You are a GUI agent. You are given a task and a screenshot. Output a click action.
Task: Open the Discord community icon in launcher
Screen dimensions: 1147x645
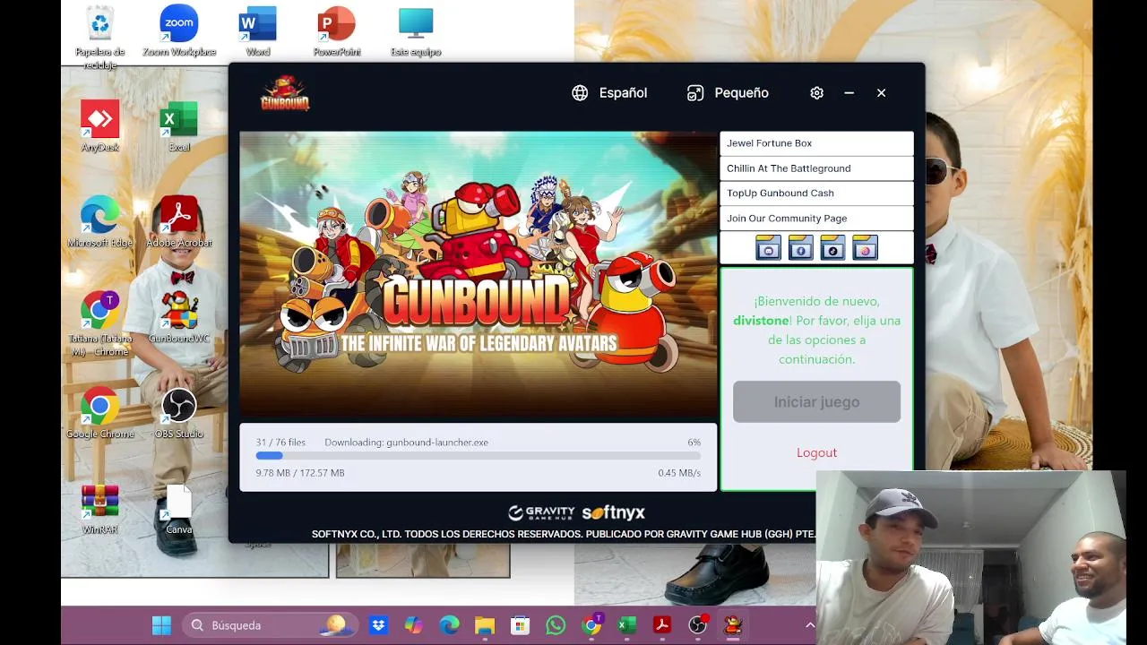pos(768,248)
